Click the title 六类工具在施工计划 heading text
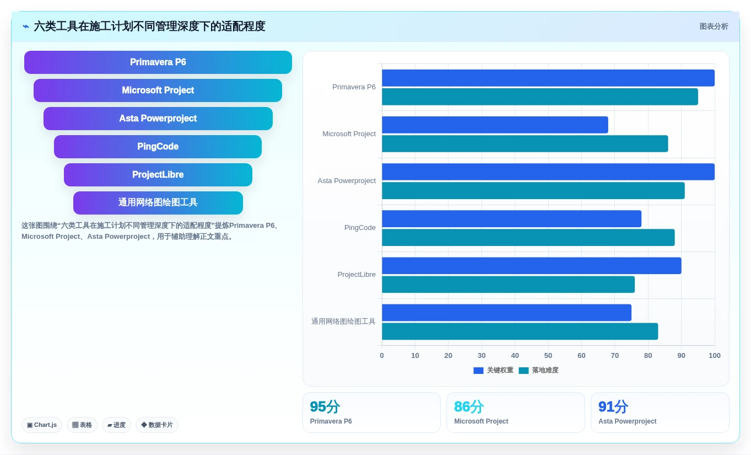Image resolution: width=751 pixels, height=455 pixels. tap(149, 26)
